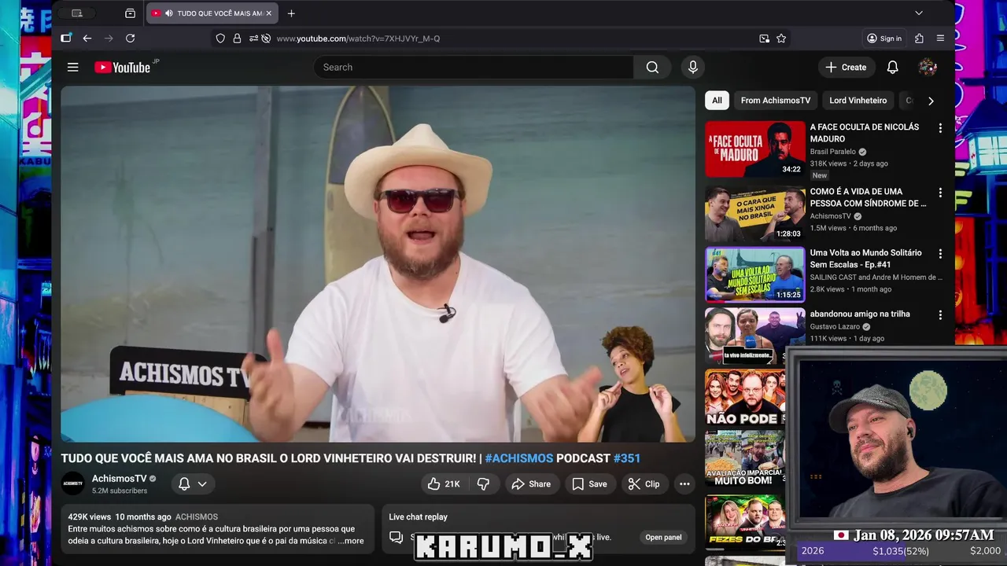The image size is (1007, 566).
Task: Open abandonou amigo na trilha title
Action: click(860, 314)
